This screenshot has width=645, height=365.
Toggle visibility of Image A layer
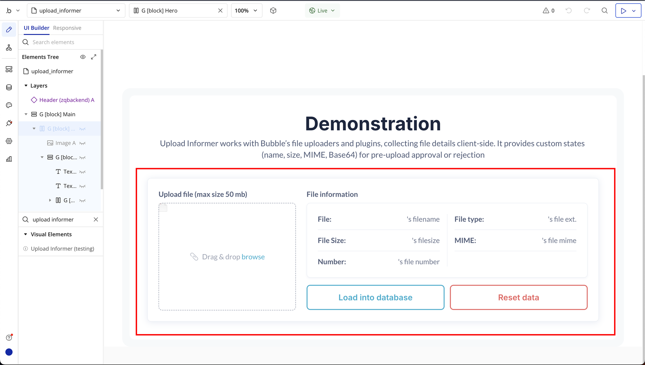tap(83, 143)
